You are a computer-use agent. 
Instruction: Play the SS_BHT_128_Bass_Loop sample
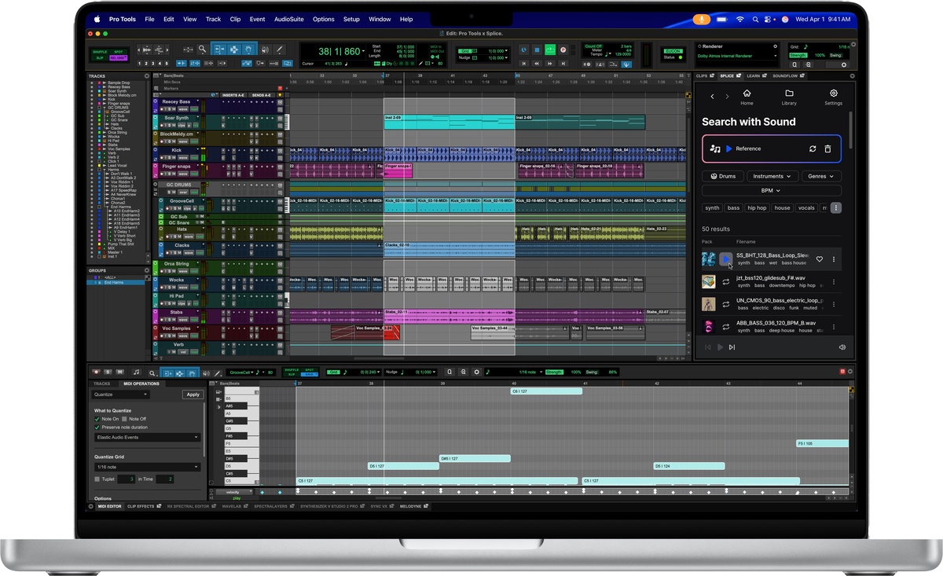[726, 259]
